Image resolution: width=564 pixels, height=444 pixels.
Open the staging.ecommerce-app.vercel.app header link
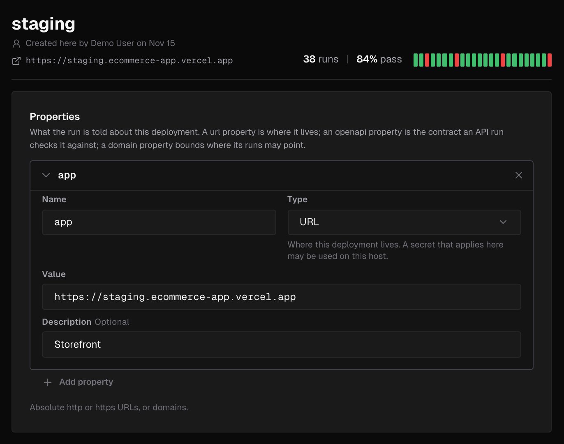129,60
